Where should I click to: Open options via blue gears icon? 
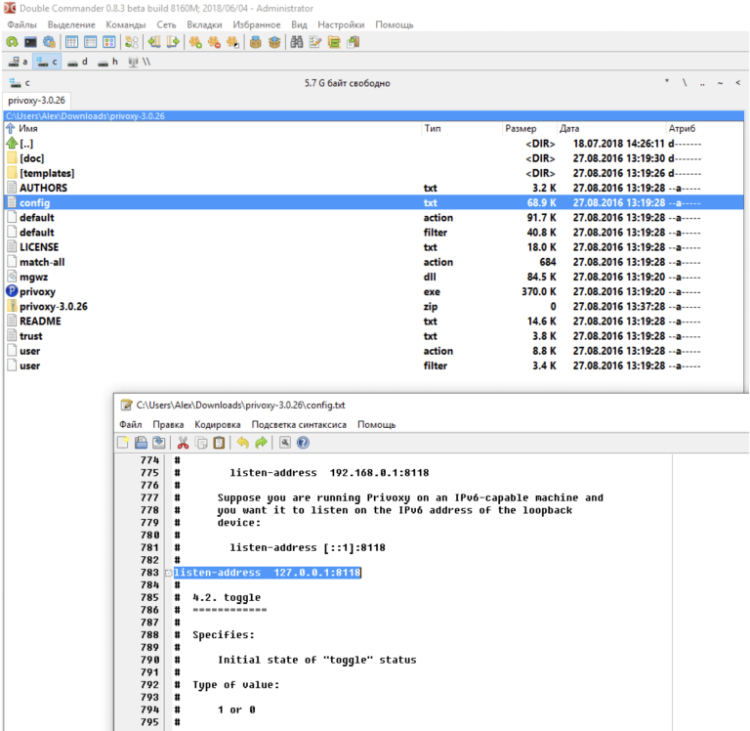(49, 42)
